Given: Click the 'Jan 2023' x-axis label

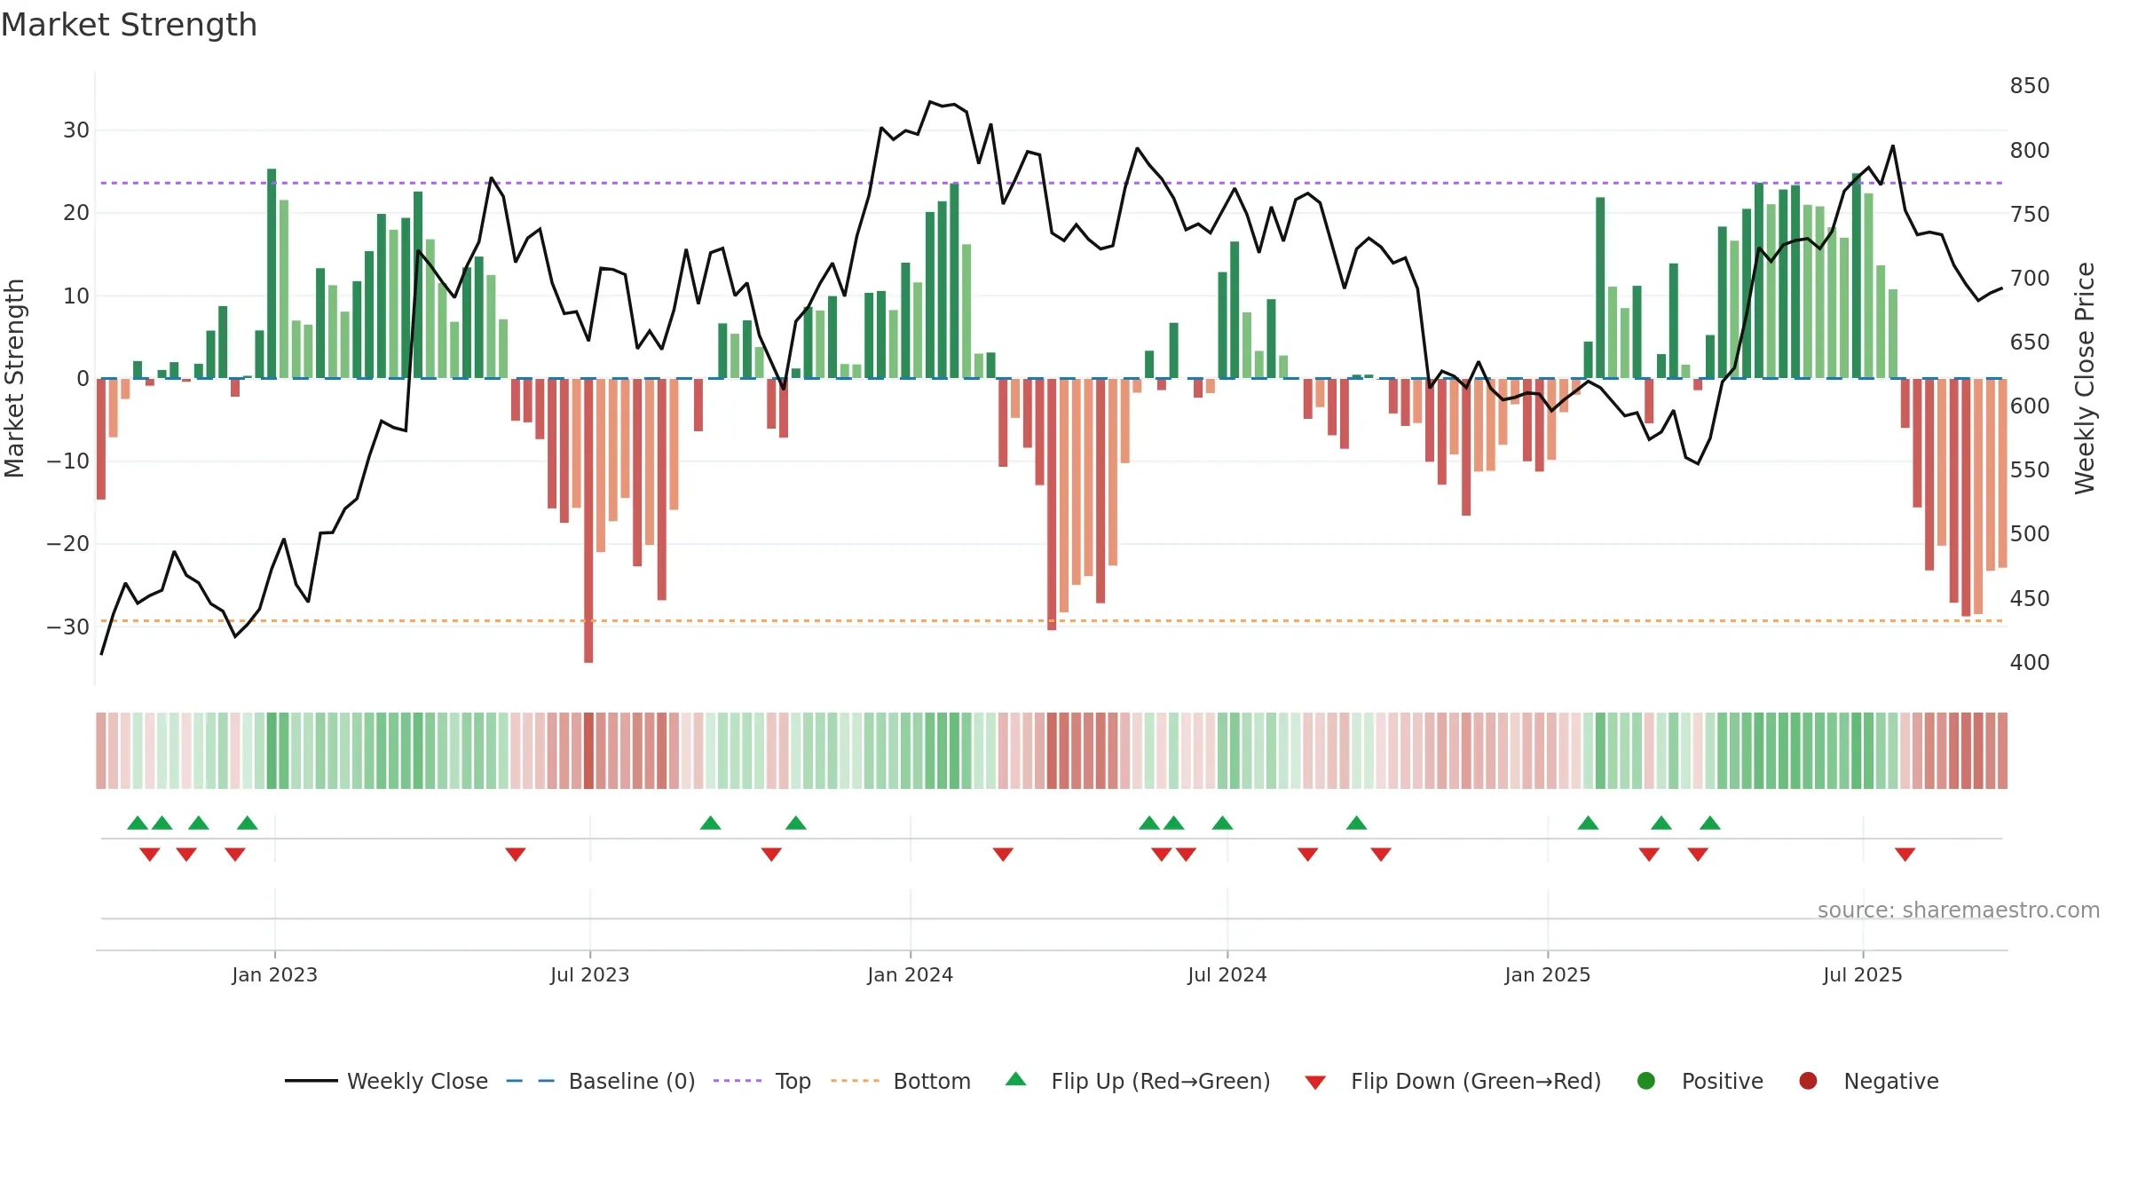Looking at the screenshot, I should [274, 975].
